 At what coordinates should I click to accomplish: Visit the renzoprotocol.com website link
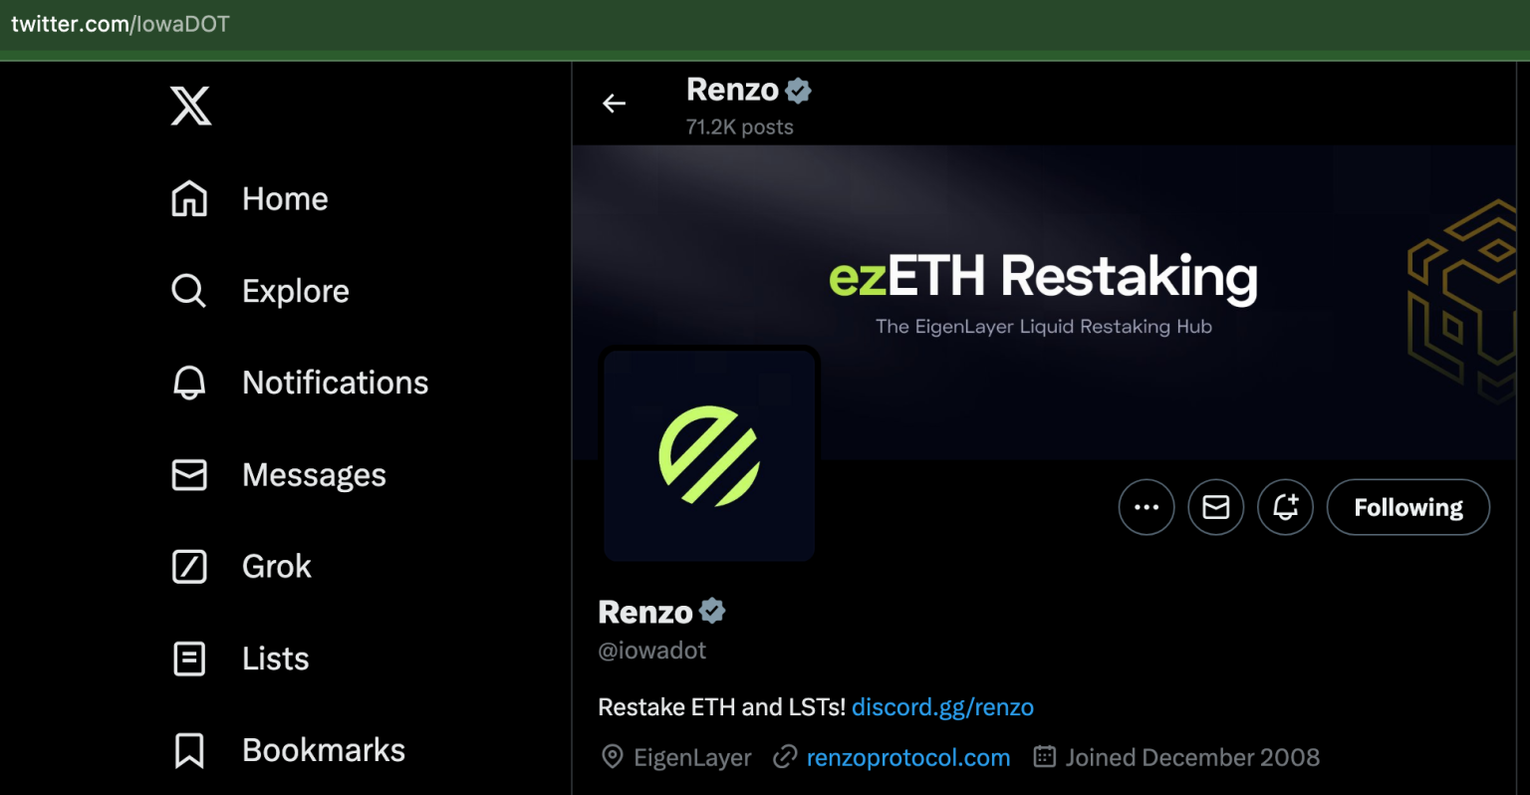click(907, 758)
